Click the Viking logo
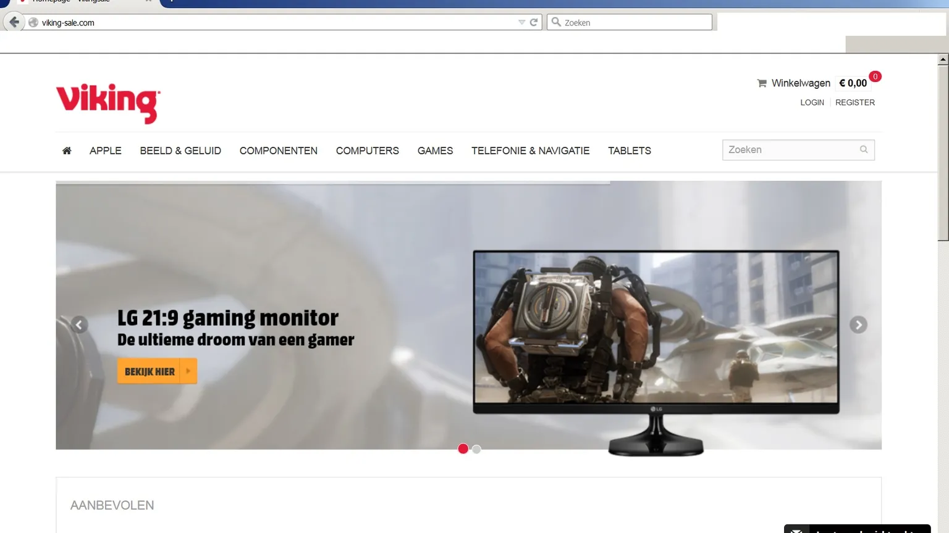 (108, 102)
